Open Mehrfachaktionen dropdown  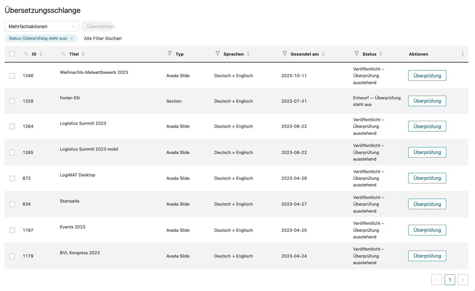pyautogui.click(x=42, y=26)
